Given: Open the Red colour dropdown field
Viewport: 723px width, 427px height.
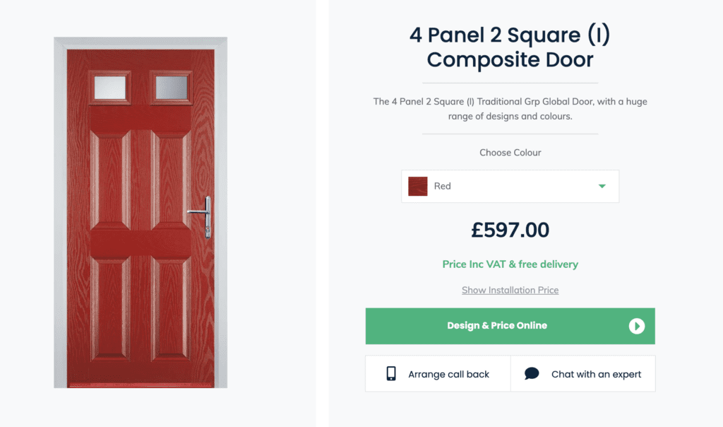Looking at the screenshot, I should [x=510, y=186].
